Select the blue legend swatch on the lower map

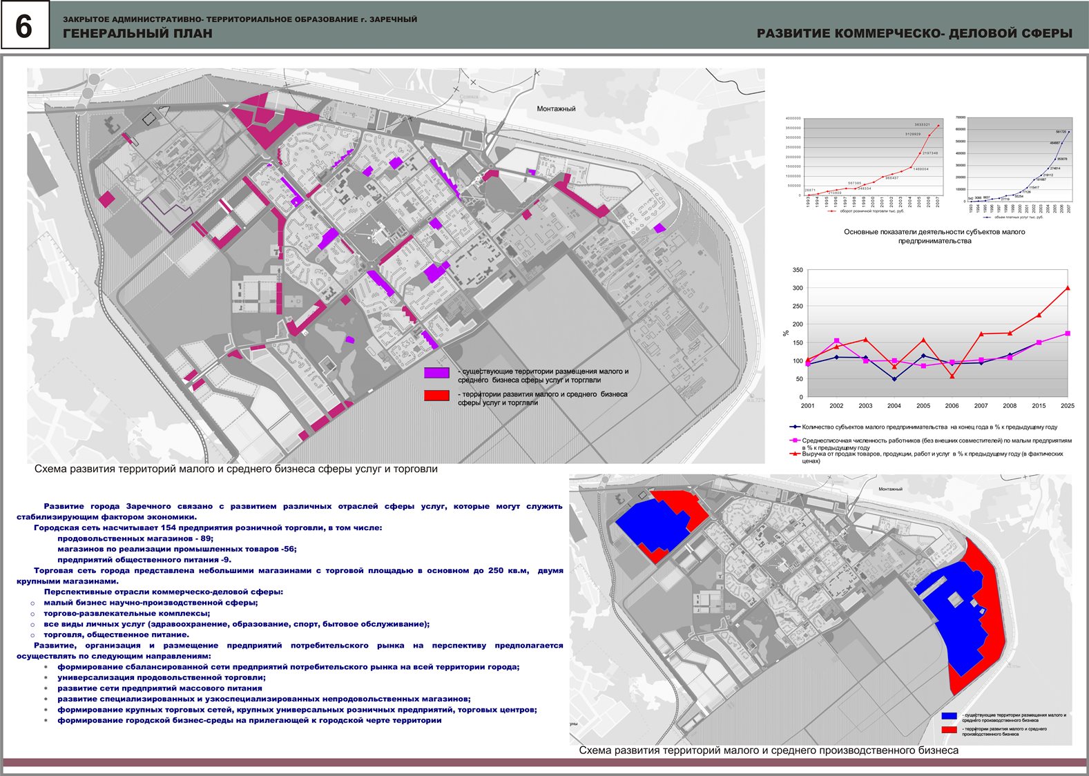pos(950,717)
